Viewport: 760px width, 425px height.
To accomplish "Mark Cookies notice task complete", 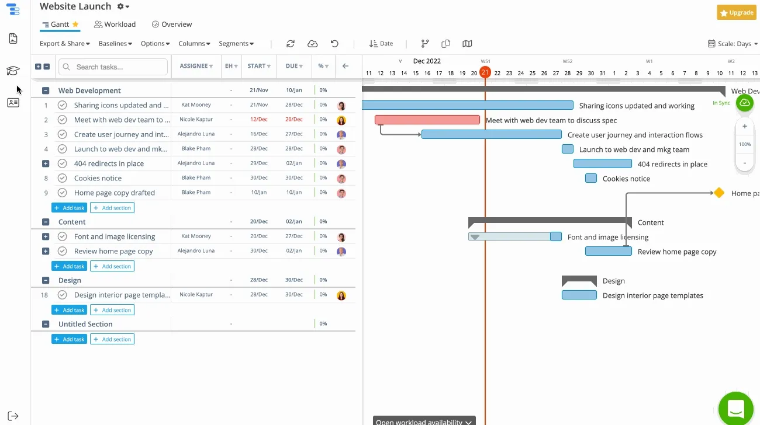I will click(x=63, y=178).
